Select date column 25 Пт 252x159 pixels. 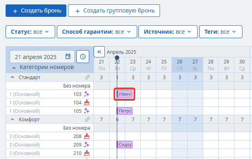tap(164, 65)
